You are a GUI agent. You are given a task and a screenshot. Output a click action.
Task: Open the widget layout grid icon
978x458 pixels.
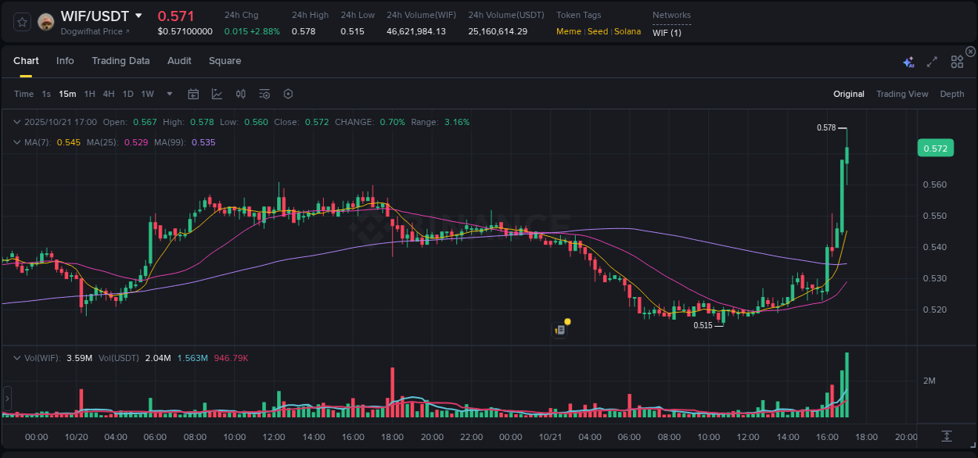click(957, 61)
